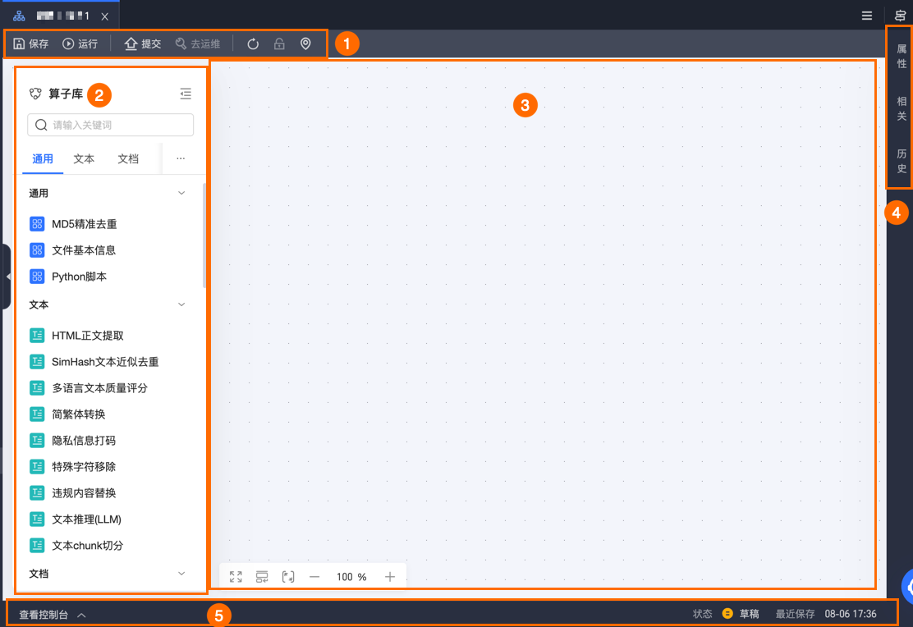This screenshot has width=913, height=627.
Task: Click the 特殊字符移除 green icon
Action: point(37,466)
